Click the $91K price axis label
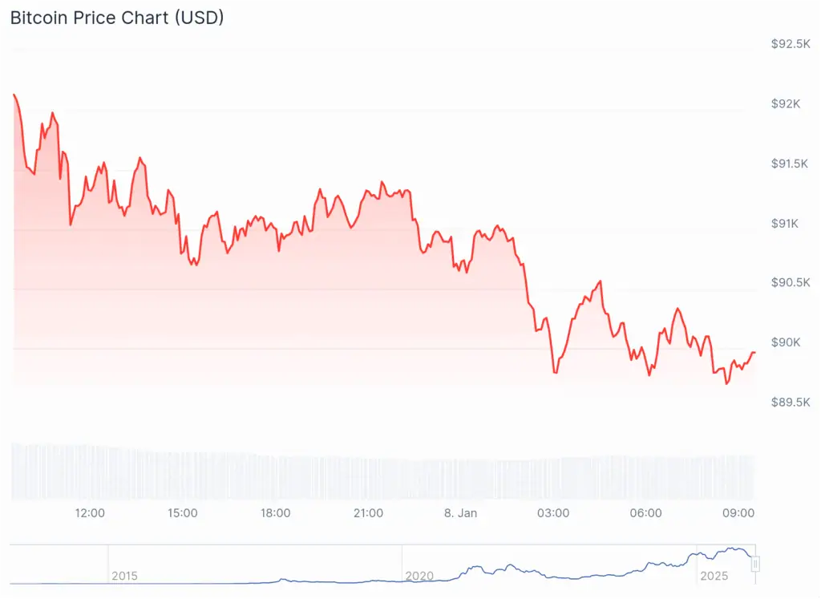The height and width of the screenshot is (599, 821). (x=786, y=224)
